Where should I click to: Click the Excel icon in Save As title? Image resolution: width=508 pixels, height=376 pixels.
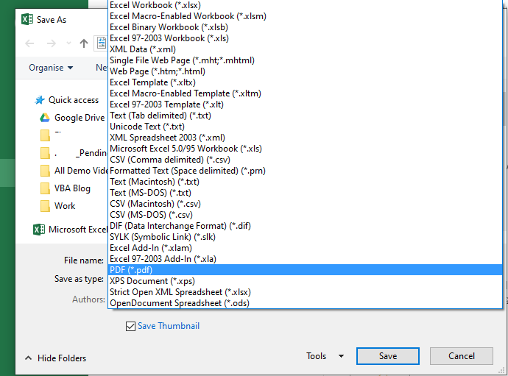point(27,19)
